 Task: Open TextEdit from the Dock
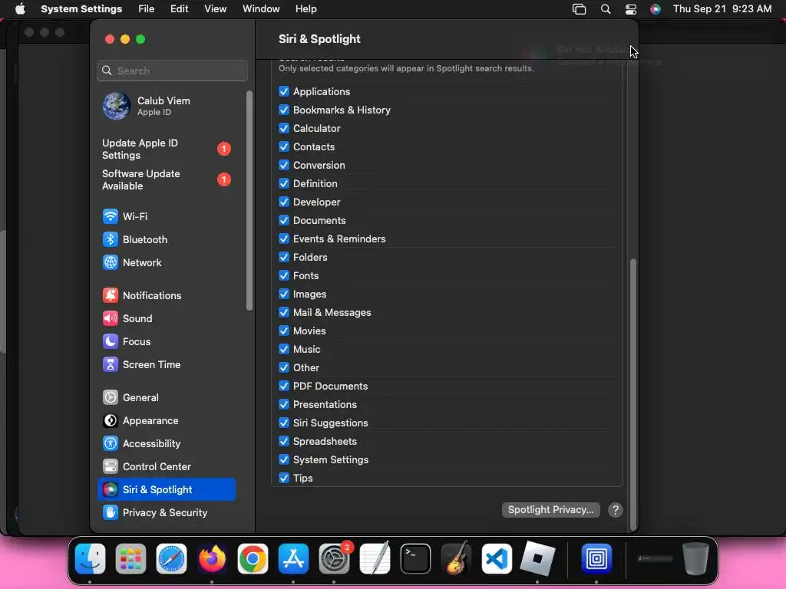(x=375, y=558)
